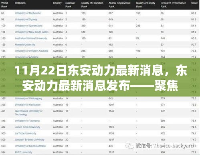Open the University of Melbourne link

pyautogui.click(x=28, y=13)
